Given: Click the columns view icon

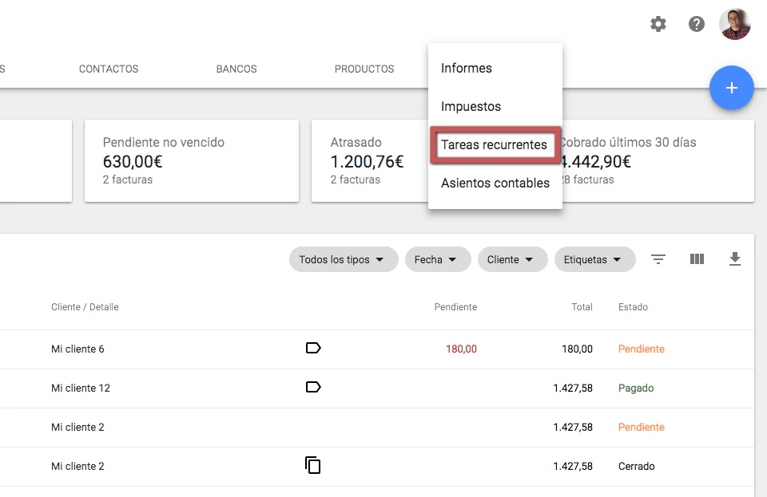Looking at the screenshot, I should pos(697,259).
